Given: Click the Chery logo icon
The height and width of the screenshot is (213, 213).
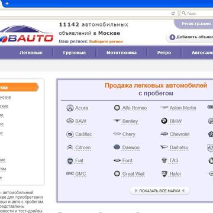Looking at the screenshot, I should pos(117,134).
